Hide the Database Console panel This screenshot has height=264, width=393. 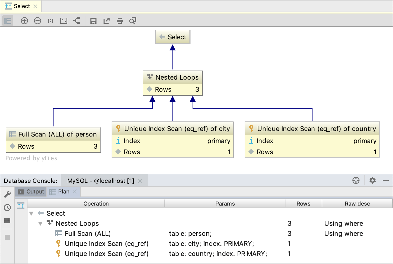(386, 180)
